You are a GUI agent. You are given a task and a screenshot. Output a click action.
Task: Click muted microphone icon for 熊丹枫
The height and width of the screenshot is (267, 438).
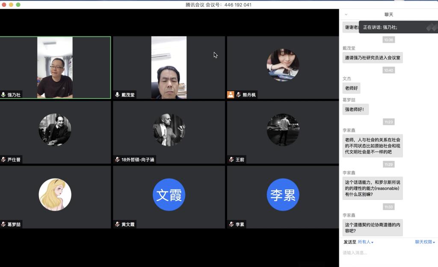pos(238,95)
